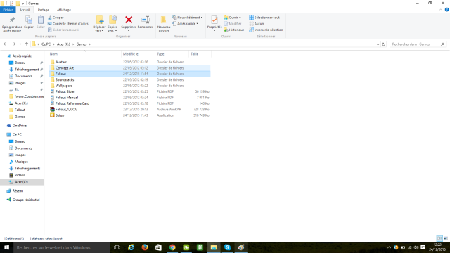
Task: Click Copier le chemin d'accès
Action: click(x=68, y=24)
